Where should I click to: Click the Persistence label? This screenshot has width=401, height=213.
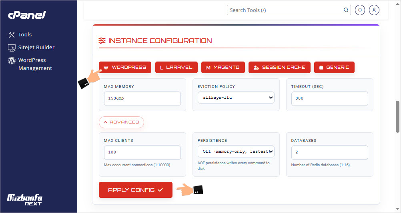(x=212, y=140)
